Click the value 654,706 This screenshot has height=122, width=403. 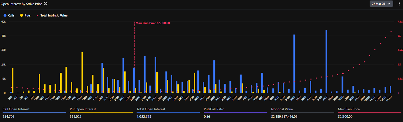coord(8,117)
